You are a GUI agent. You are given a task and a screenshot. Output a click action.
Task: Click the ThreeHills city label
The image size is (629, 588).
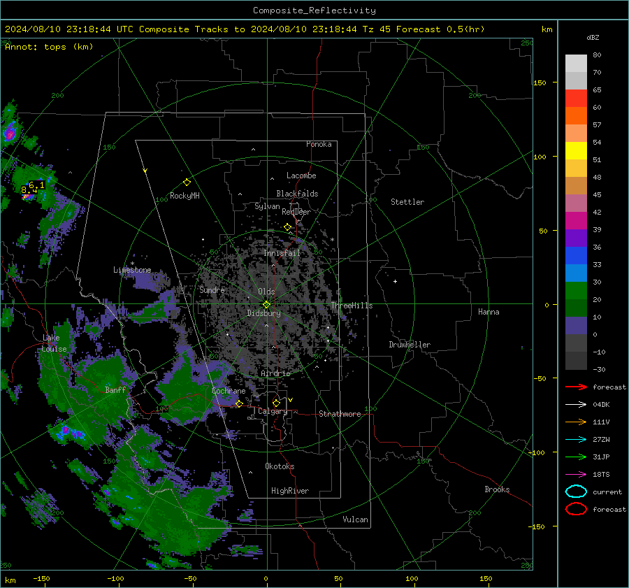coord(352,306)
